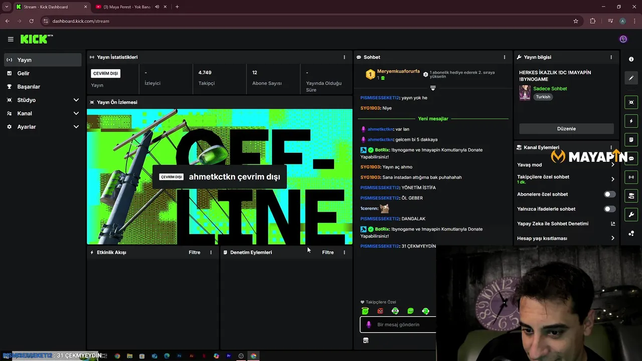
Task: Click the screen capture icon in right toolbar
Action: pos(631,102)
